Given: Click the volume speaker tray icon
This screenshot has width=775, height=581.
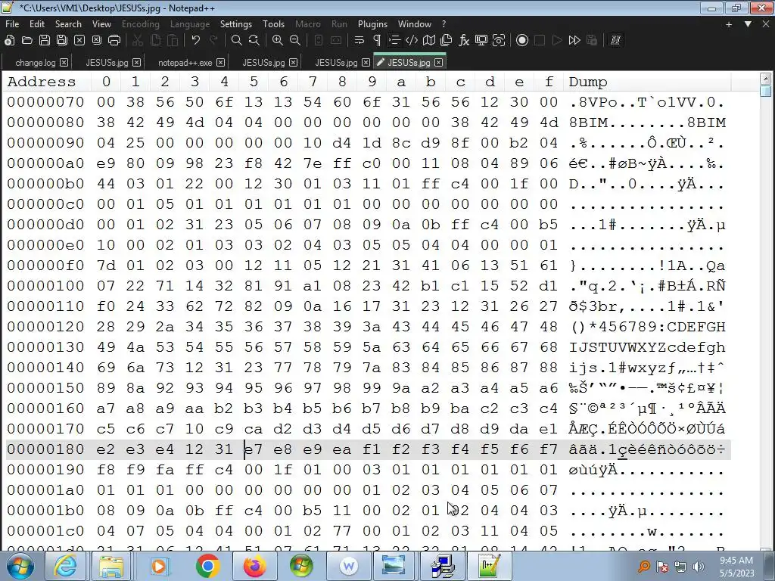Looking at the screenshot, I should coord(699,567).
